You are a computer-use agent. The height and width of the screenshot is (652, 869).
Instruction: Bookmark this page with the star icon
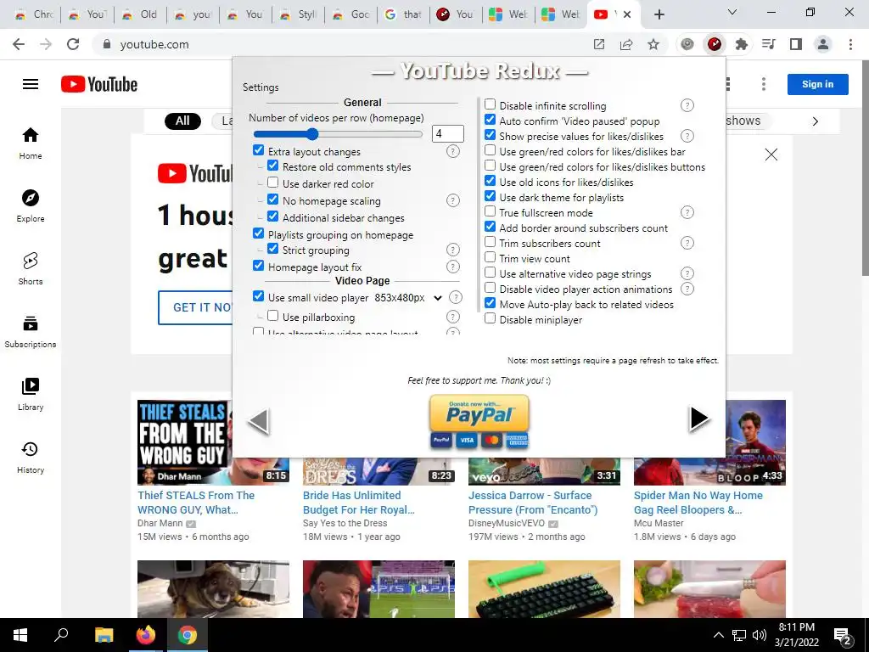(653, 44)
